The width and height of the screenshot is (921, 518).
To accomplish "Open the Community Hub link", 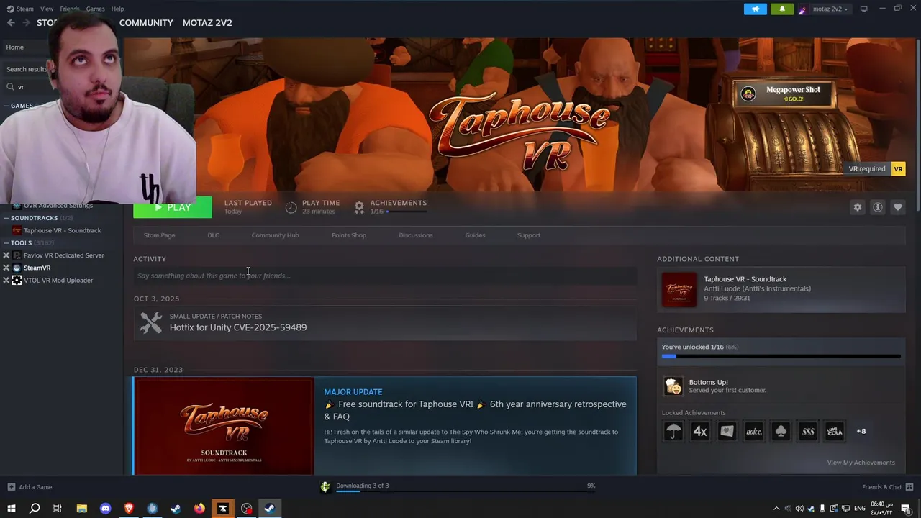I will click(275, 235).
